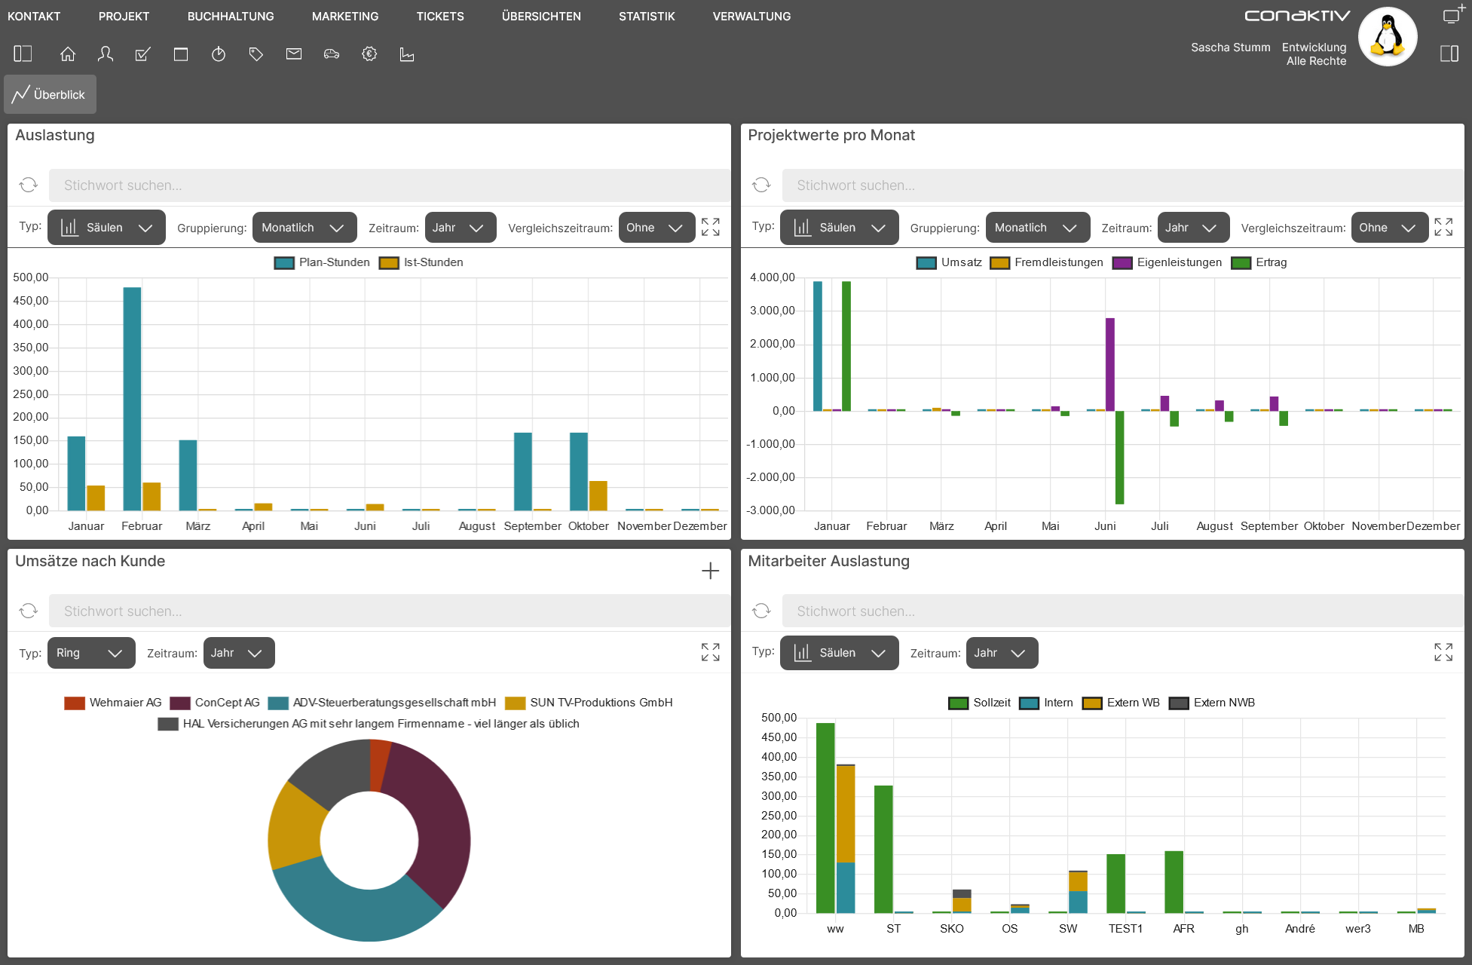Click search field in Mitarbeiter Auslastung
The height and width of the screenshot is (965, 1472).
tap(1122, 611)
